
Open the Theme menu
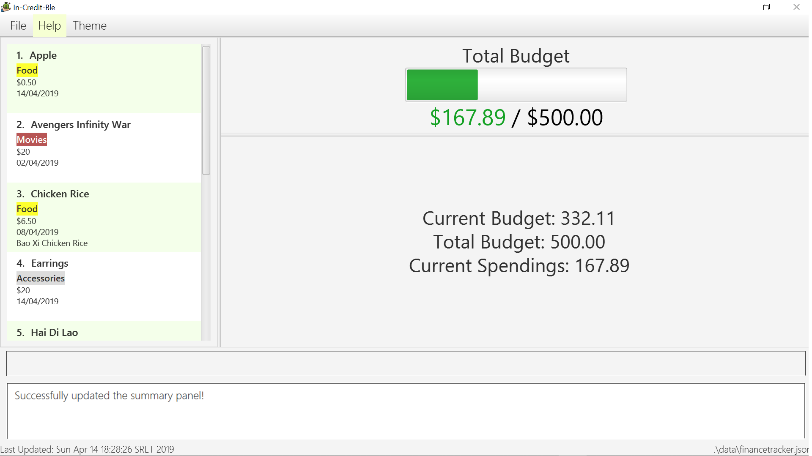click(x=90, y=26)
